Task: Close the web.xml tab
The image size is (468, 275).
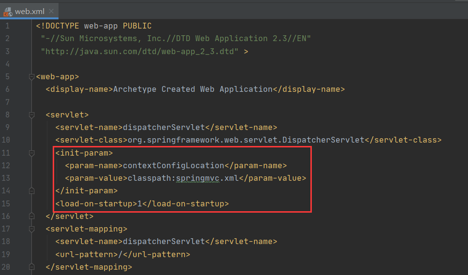Action: pos(51,11)
